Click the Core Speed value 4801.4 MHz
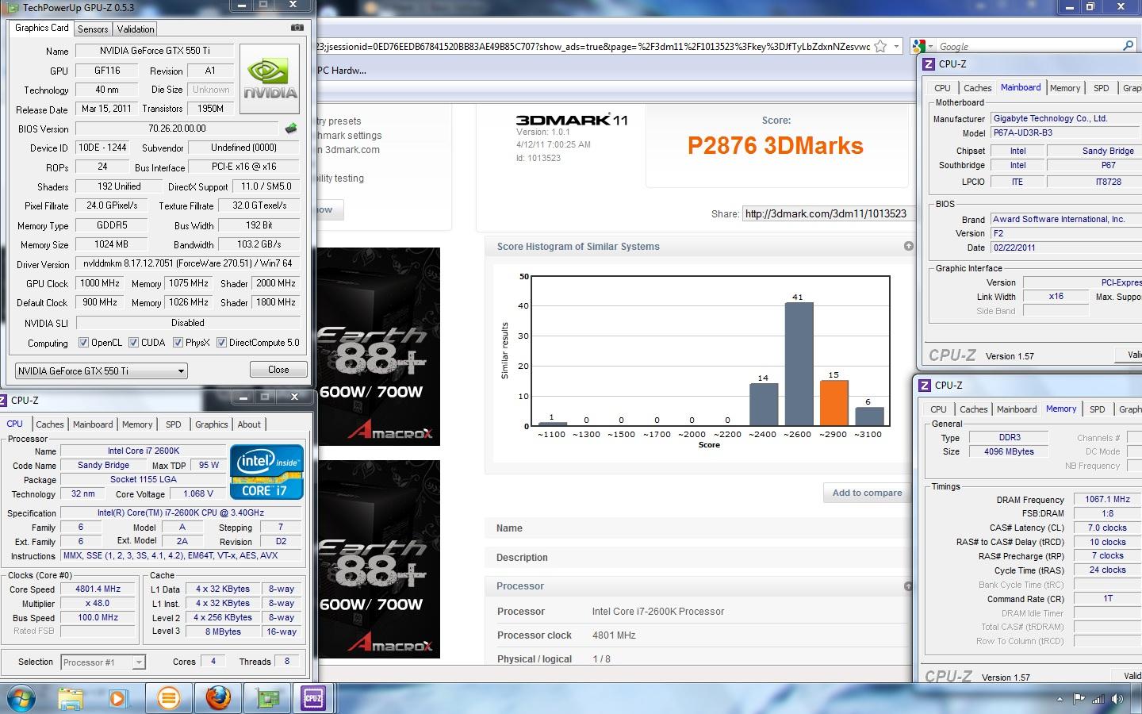Viewport: 1142px width, 714px height. click(98, 589)
